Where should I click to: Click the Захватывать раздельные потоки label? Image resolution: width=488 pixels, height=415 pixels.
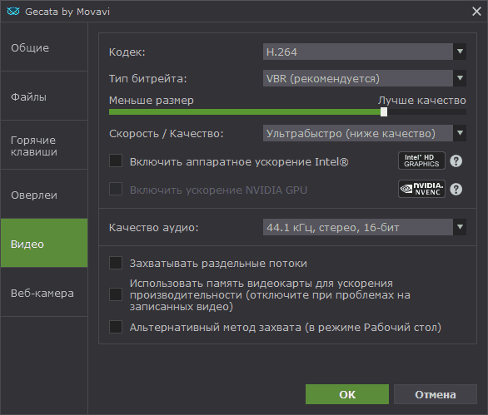point(218,264)
